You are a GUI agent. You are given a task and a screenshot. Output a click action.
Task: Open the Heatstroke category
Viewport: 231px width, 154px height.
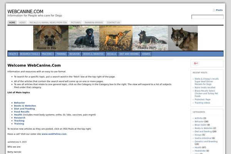click(x=200, y=151)
